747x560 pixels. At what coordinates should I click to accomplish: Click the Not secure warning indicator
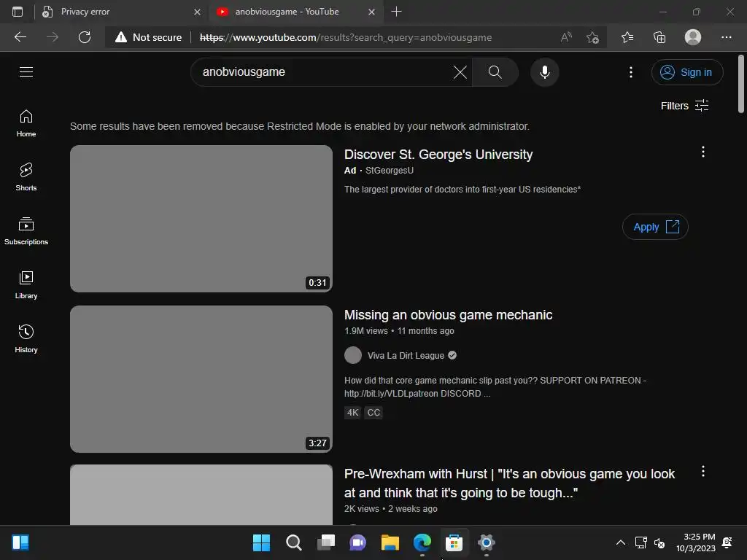(148, 37)
